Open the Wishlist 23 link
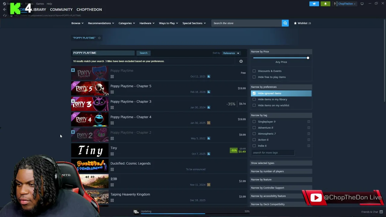 (302, 23)
